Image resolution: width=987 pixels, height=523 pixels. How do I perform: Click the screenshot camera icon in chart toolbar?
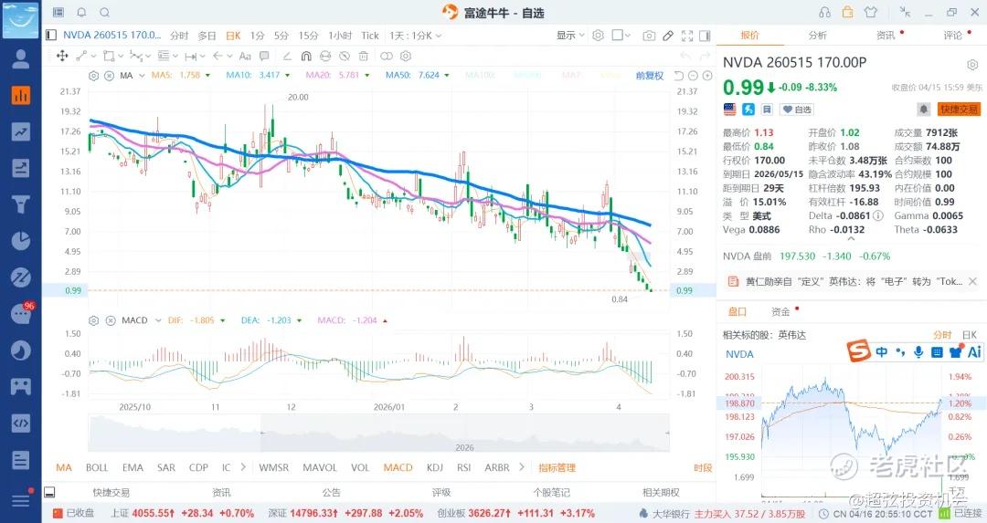tap(649, 36)
